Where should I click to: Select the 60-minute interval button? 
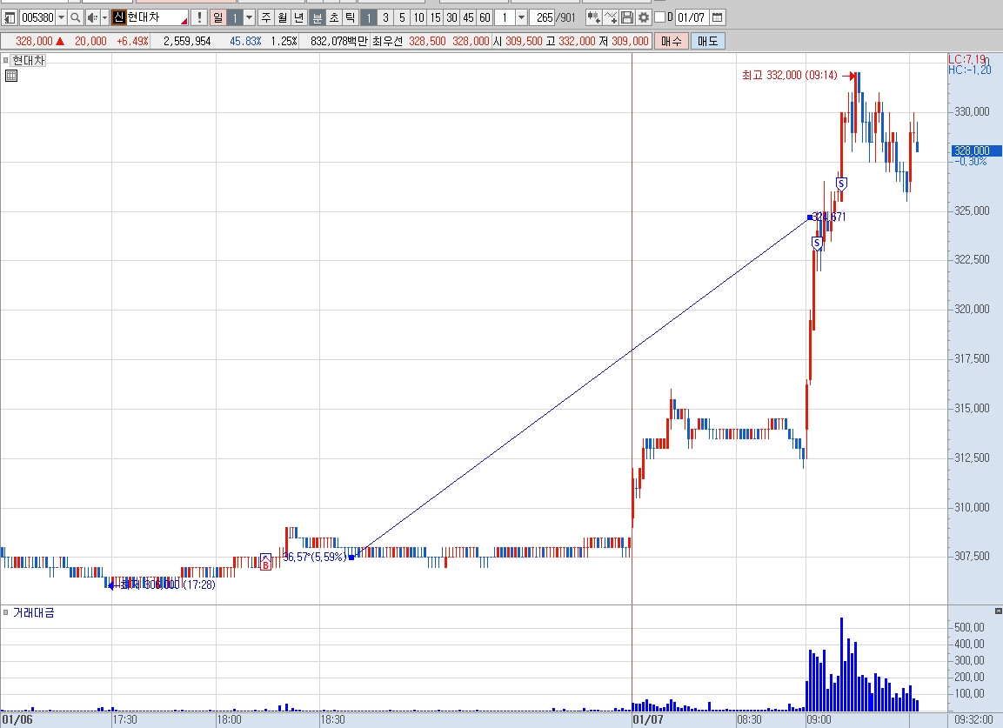tap(485, 17)
